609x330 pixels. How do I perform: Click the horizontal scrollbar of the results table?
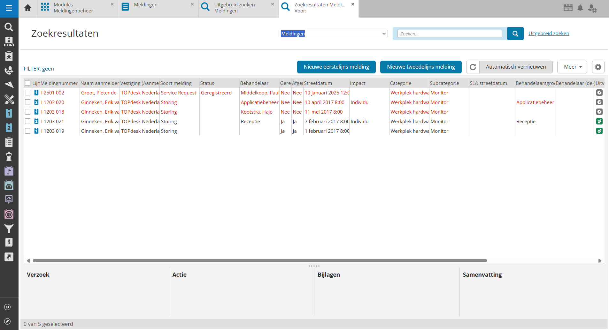pos(259,261)
